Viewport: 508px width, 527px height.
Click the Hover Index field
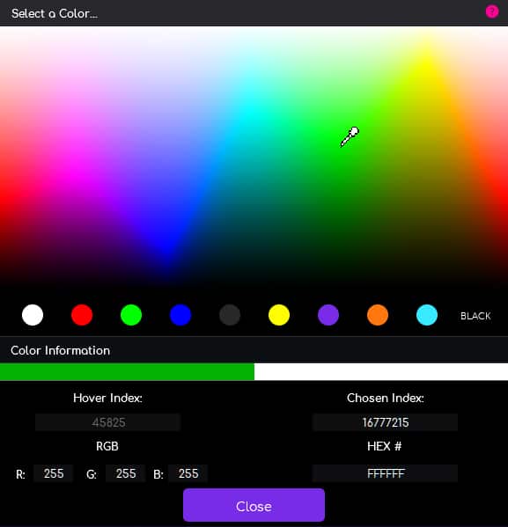108,422
